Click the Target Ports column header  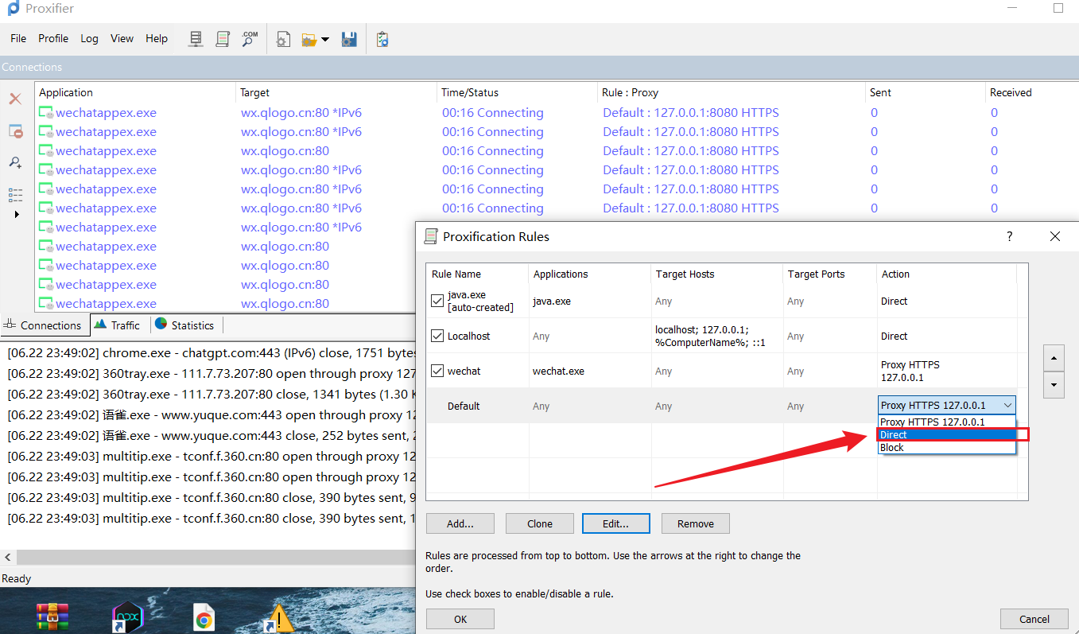[x=829, y=274]
